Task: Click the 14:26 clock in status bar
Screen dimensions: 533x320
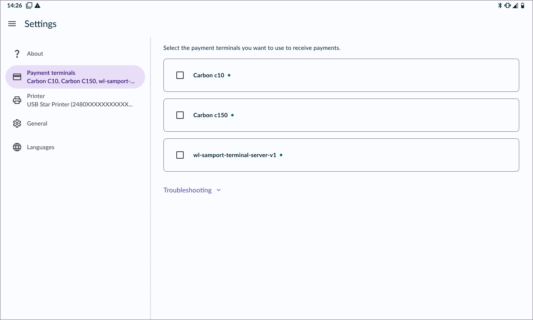Action: pos(15,5)
